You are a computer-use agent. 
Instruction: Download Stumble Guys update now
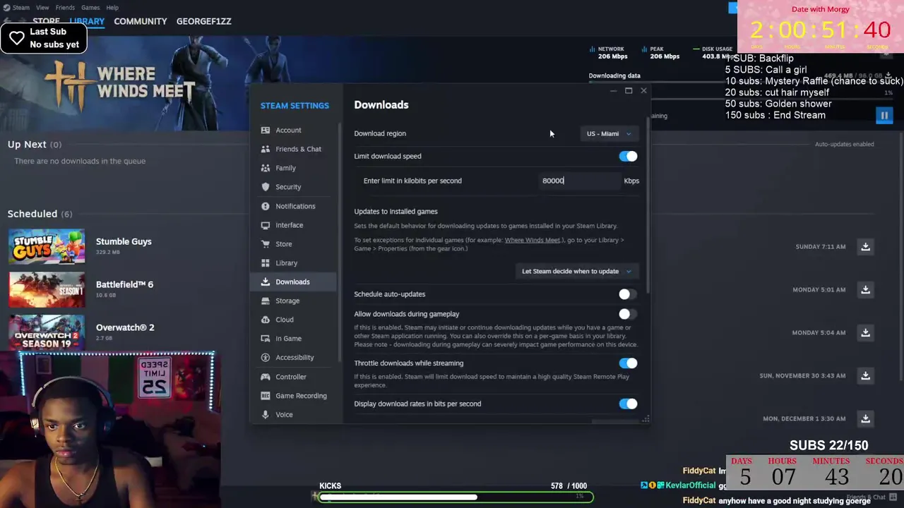point(865,247)
